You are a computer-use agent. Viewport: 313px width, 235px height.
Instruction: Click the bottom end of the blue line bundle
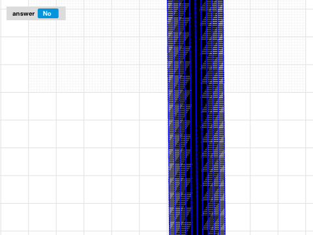(x=197, y=233)
